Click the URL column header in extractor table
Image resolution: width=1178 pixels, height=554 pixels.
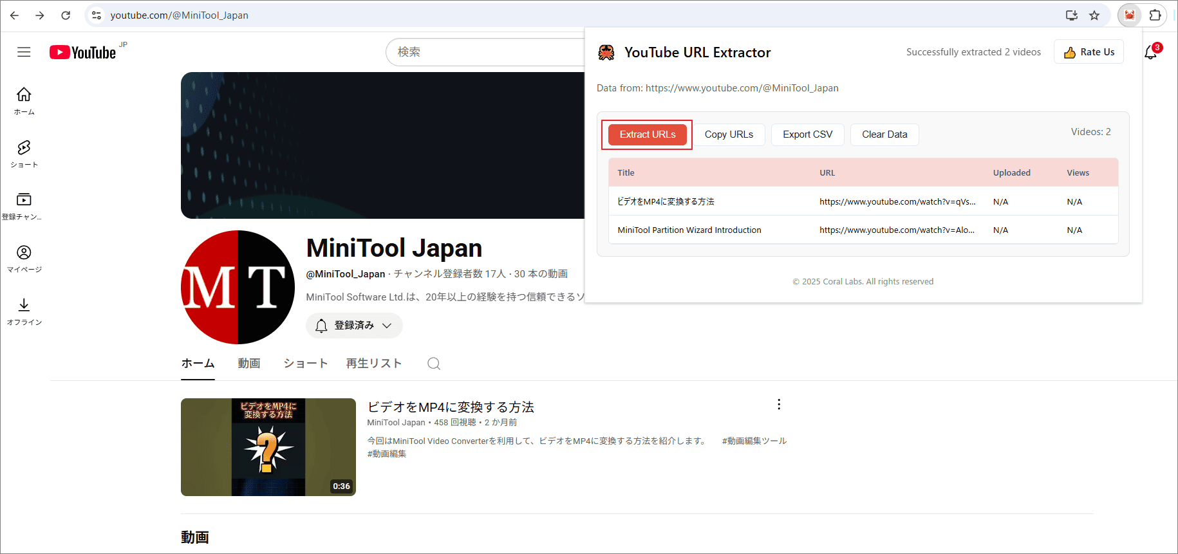(x=827, y=172)
